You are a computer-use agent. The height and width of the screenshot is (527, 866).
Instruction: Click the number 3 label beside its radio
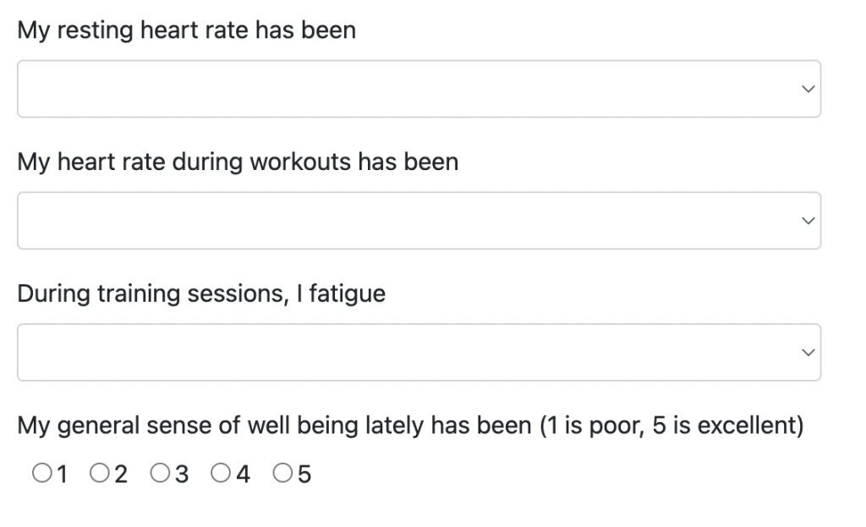[x=182, y=475]
